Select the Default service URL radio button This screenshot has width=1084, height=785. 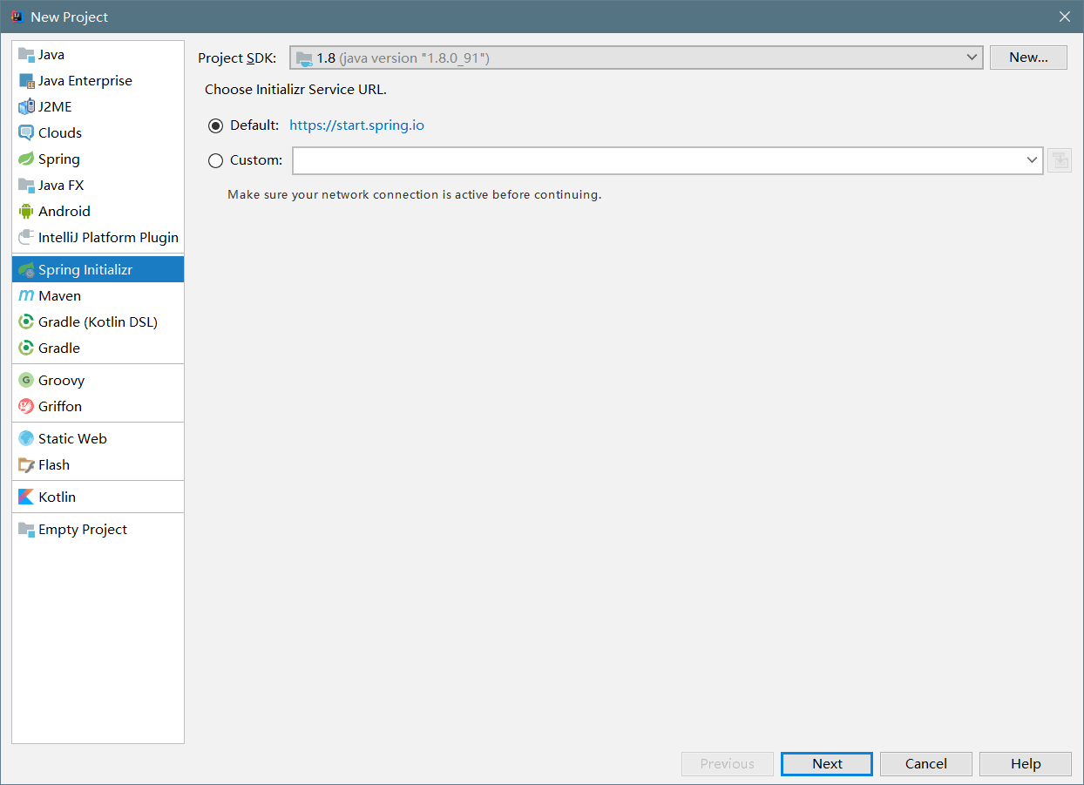pyautogui.click(x=216, y=125)
